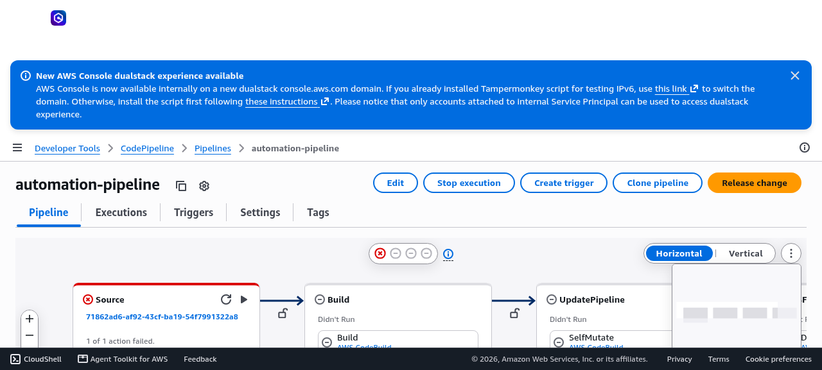Go to Developer Tools breadcrumb
822x370 pixels.
[x=67, y=148]
